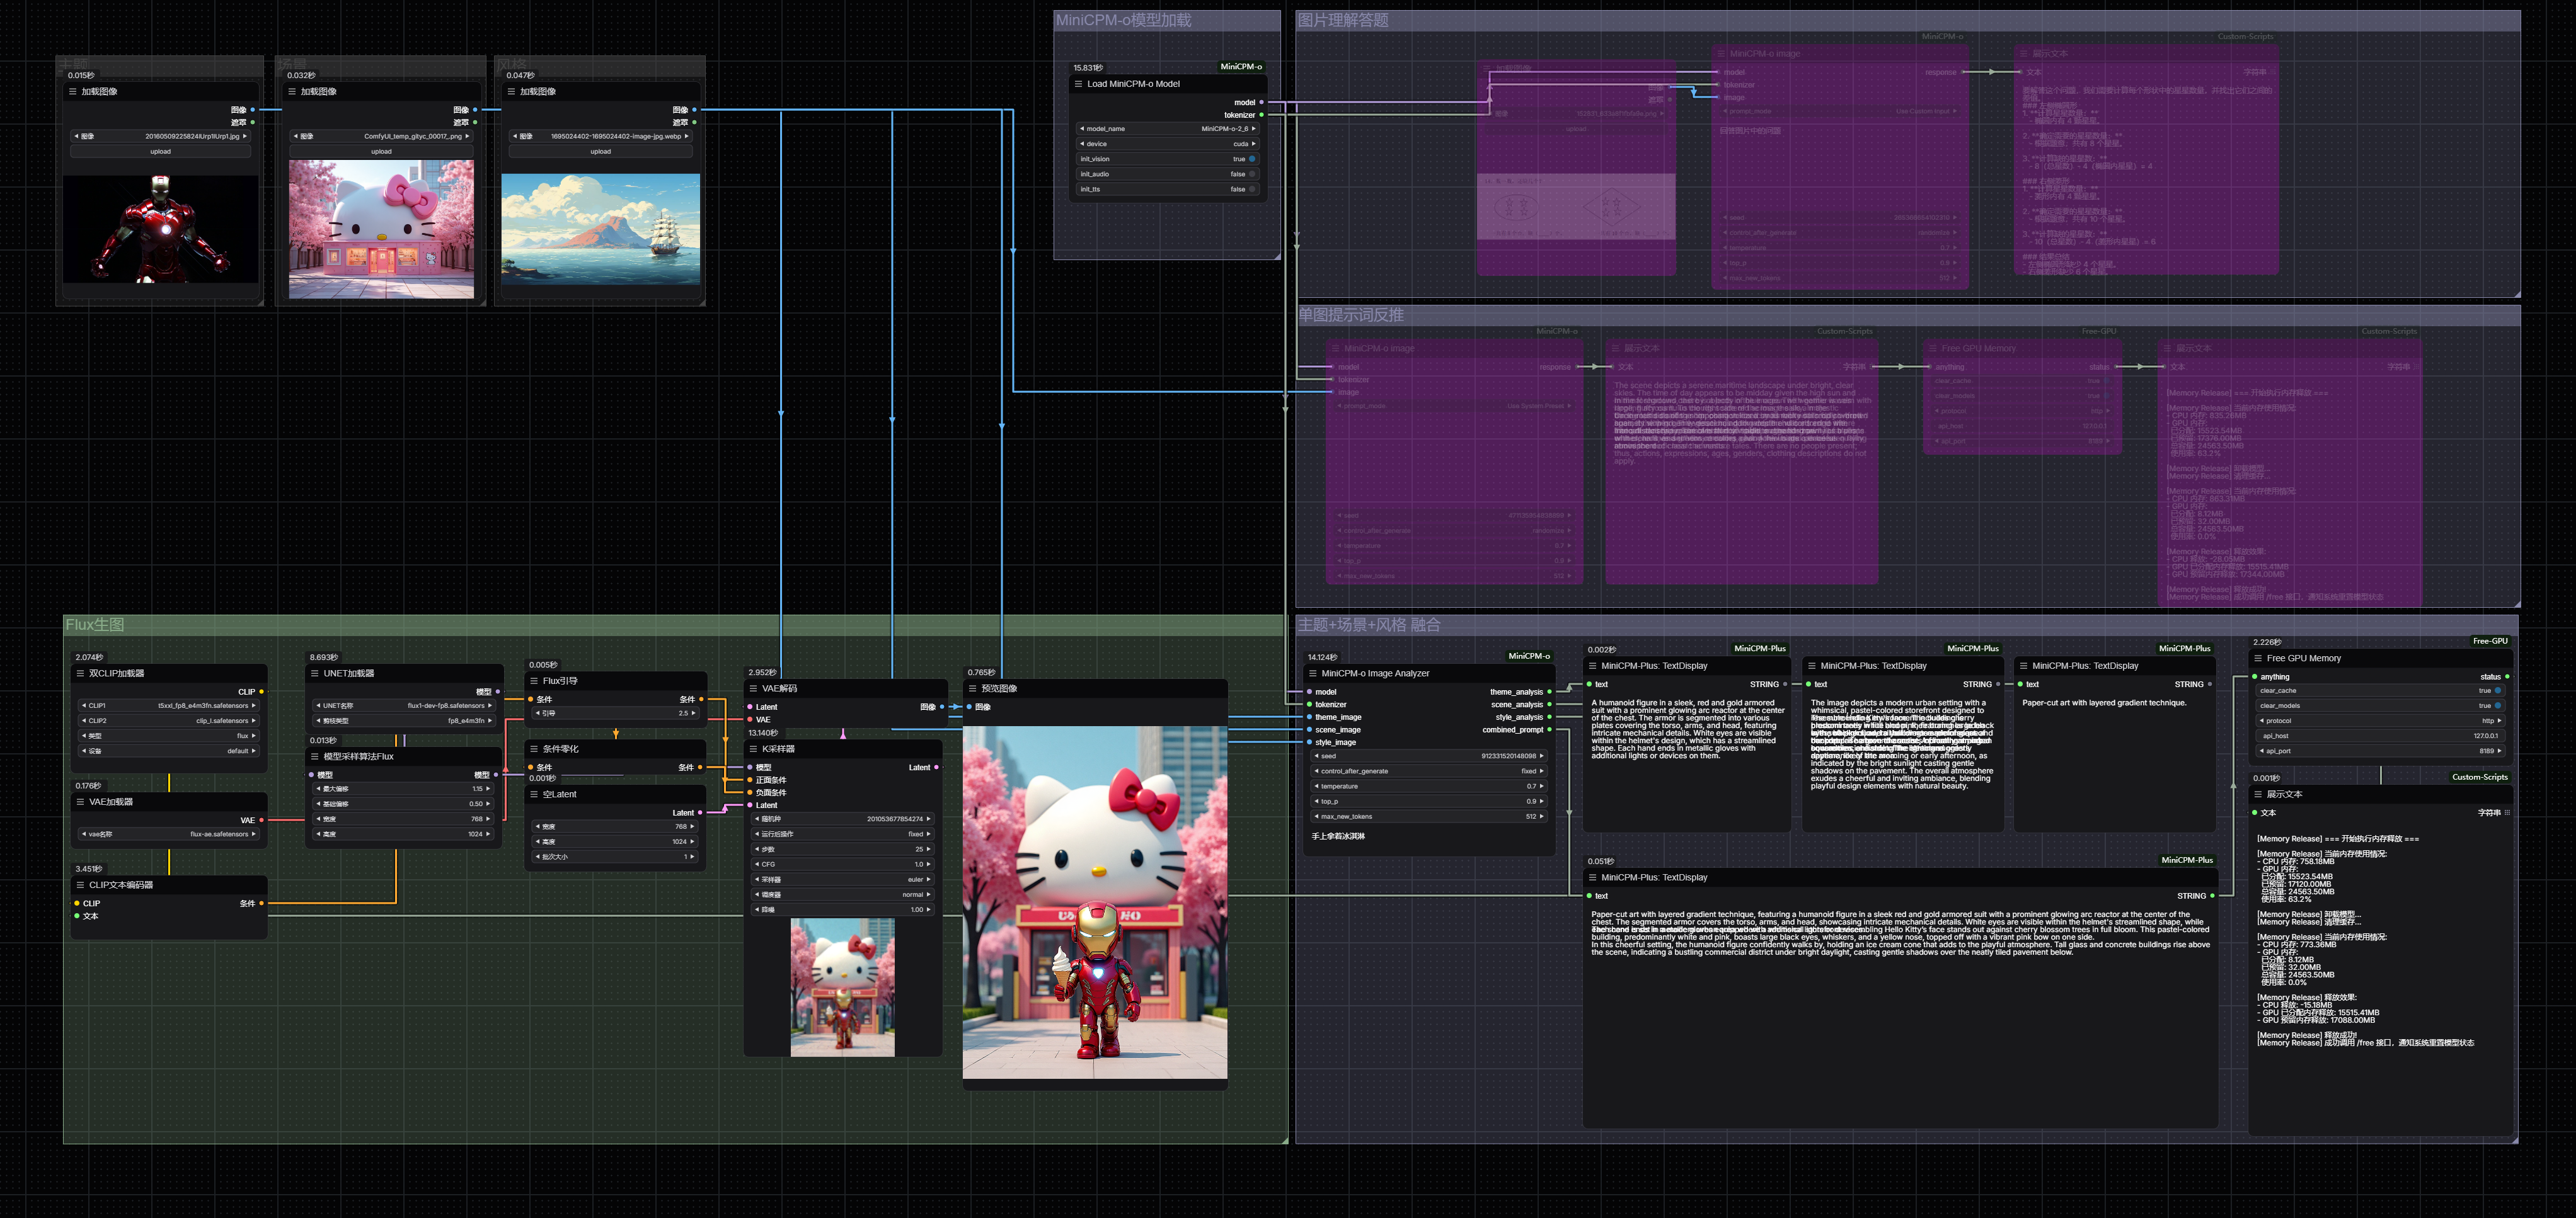
Task: Click the Free GPU Memory node menu icon
Action: click(x=2258, y=659)
